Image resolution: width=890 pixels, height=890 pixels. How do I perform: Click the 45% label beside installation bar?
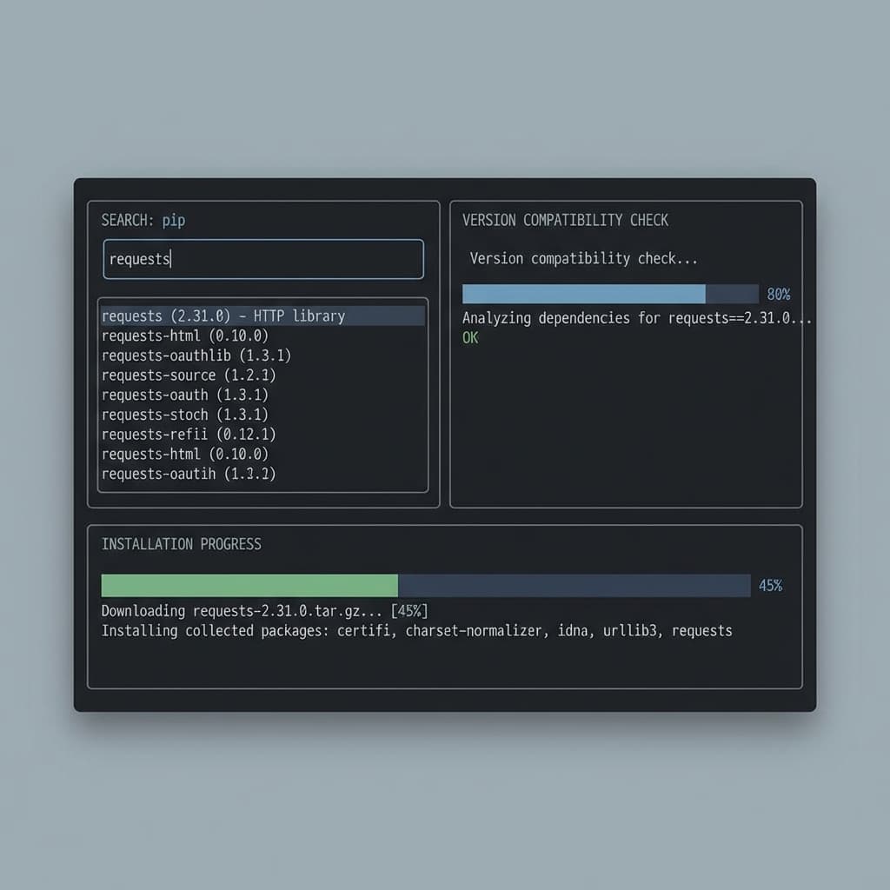click(x=770, y=586)
